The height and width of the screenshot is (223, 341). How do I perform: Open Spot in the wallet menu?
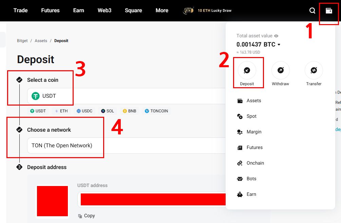click(251, 116)
